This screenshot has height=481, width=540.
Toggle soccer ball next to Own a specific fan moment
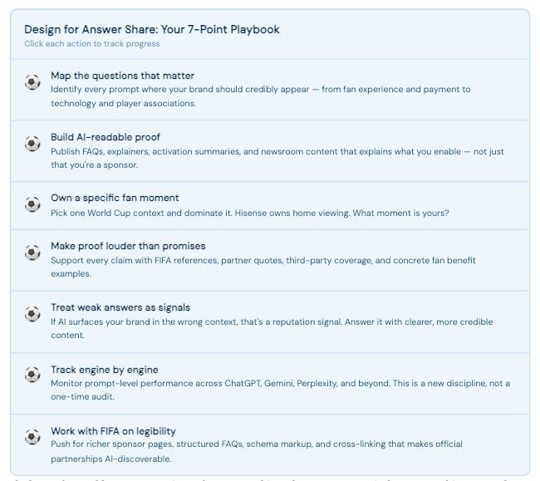point(32,204)
